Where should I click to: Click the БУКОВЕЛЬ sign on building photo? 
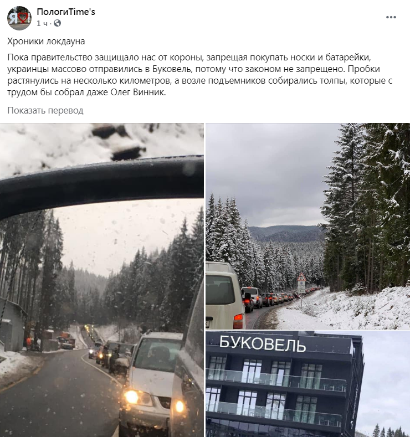pos(263,343)
